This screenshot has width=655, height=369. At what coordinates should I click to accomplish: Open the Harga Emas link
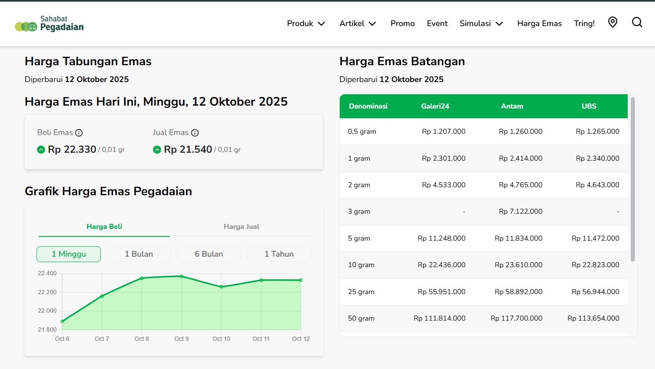pos(539,24)
